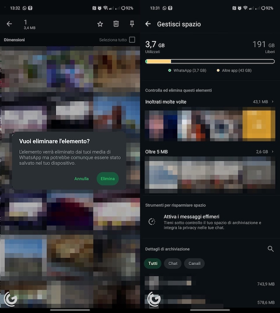Tap the pin icon in top bar
Viewport: 280px width, 313px height.
pos(132,24)
